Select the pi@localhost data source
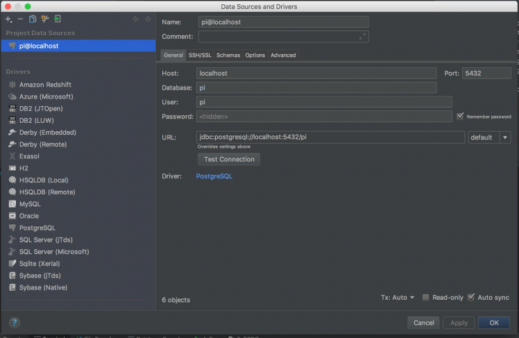Viewport: 519px width, 338px height. point(78,46)
